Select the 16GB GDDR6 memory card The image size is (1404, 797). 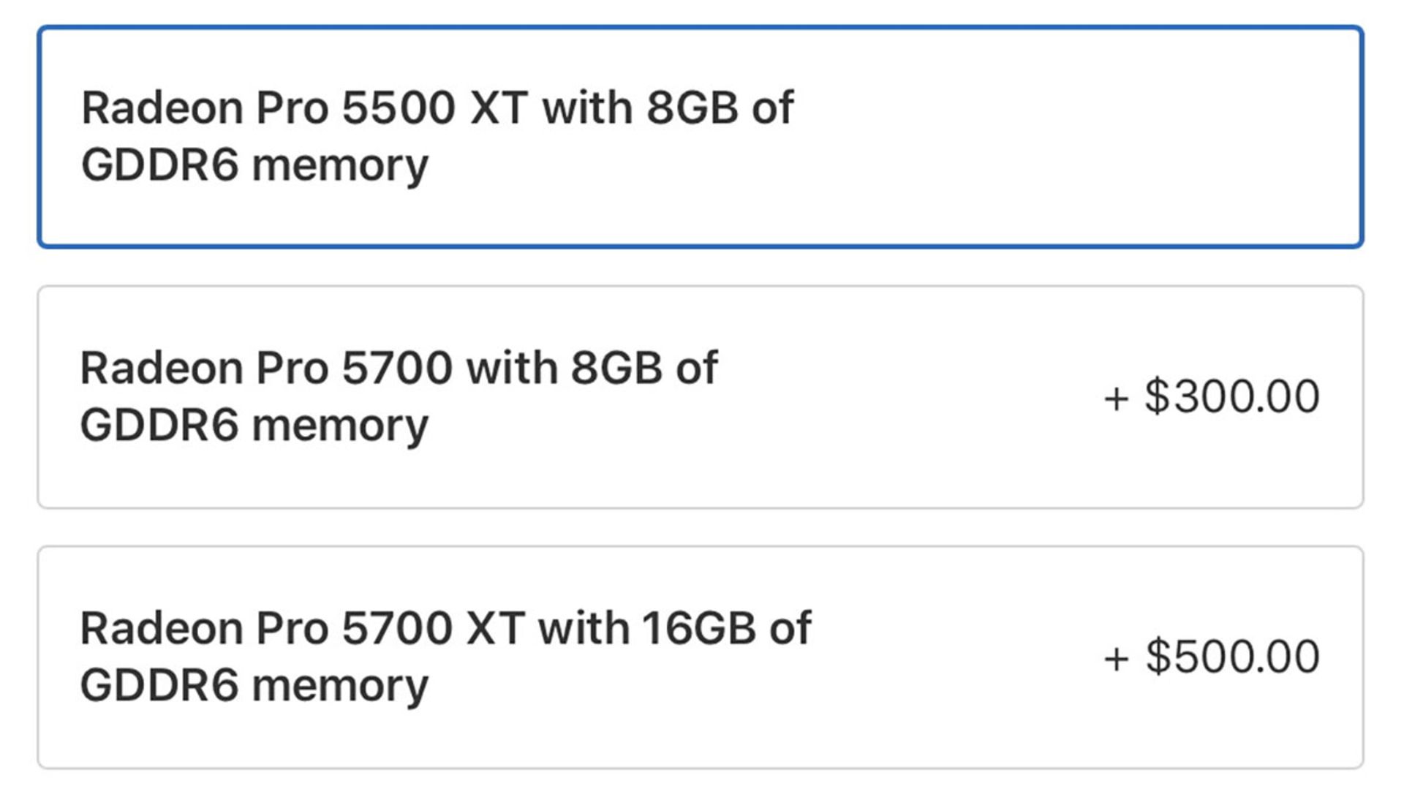tap(700, 657)
